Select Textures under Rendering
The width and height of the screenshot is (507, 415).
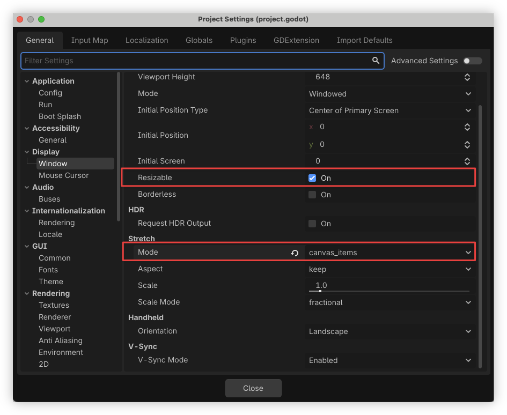(54, 305)
